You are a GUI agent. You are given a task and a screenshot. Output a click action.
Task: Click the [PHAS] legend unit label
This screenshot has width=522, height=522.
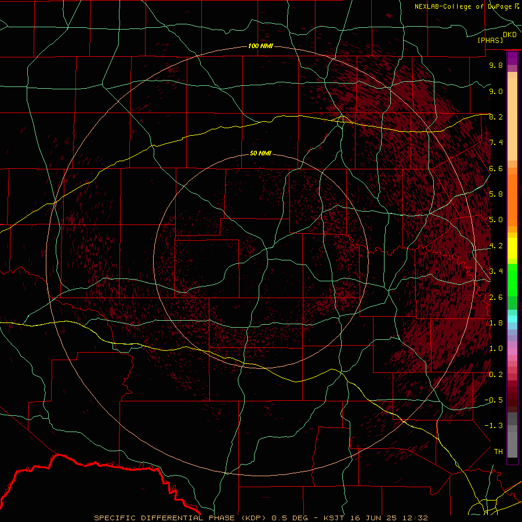490,41
